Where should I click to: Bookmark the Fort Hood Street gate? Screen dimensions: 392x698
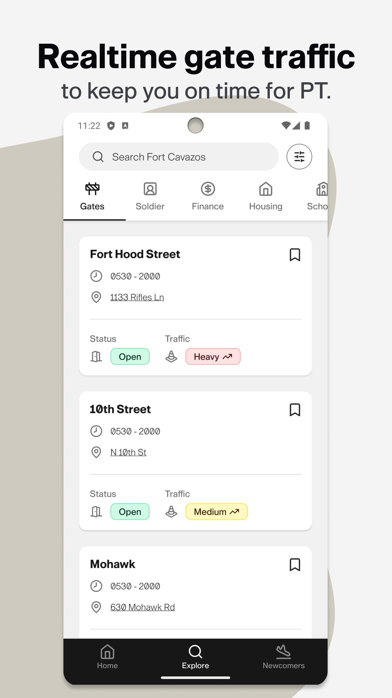295,255
